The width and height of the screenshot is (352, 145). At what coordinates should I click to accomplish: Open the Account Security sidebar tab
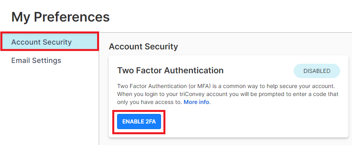pos(50,42)
